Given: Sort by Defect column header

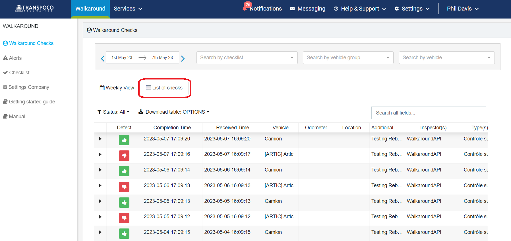Looking at the screenshot, I should point(124,128).
